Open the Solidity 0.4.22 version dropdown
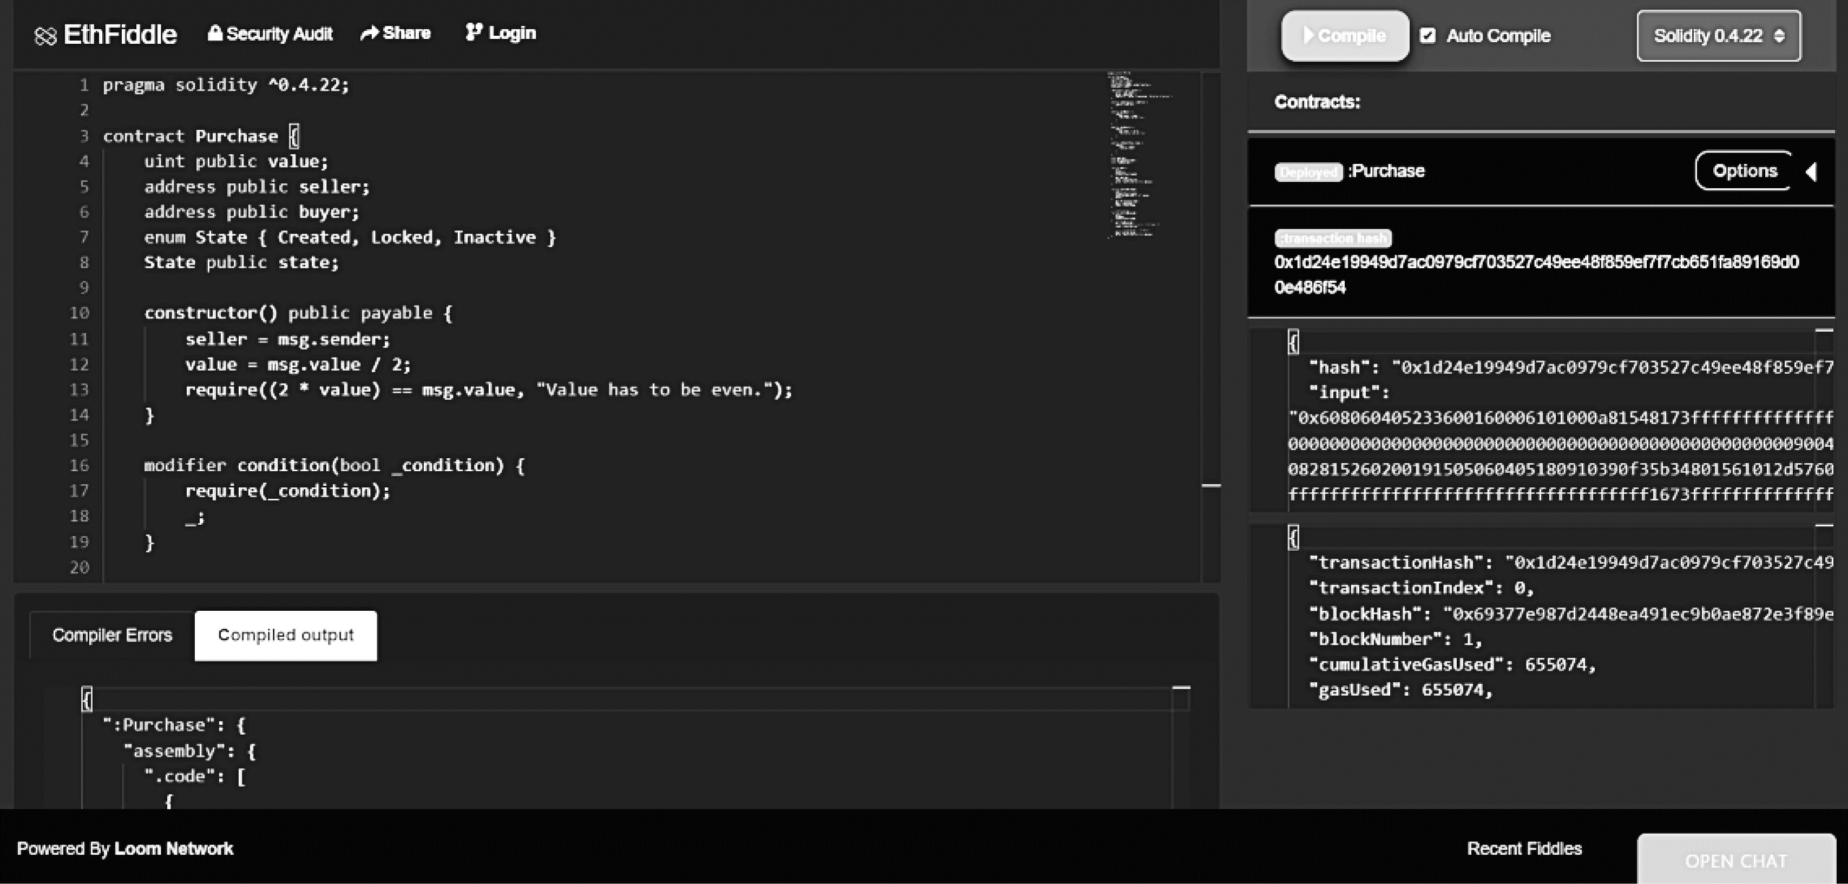The width and height of the screenshot is (1848, 884). pyautogui.click(x=1718, y=36)
